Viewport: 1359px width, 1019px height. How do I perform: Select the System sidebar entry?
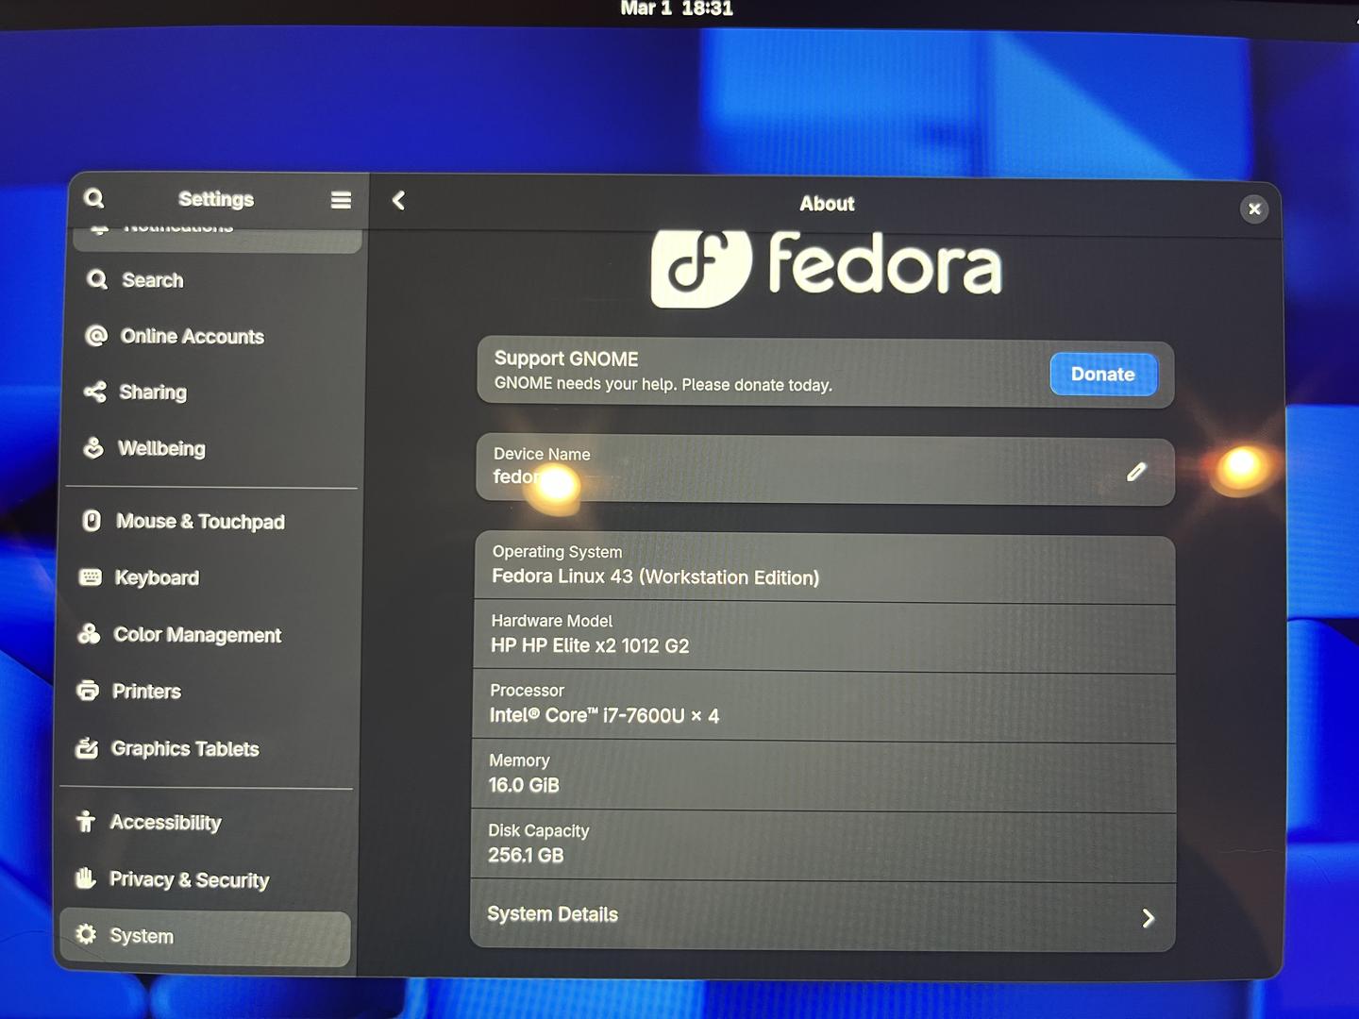[205, 938]
